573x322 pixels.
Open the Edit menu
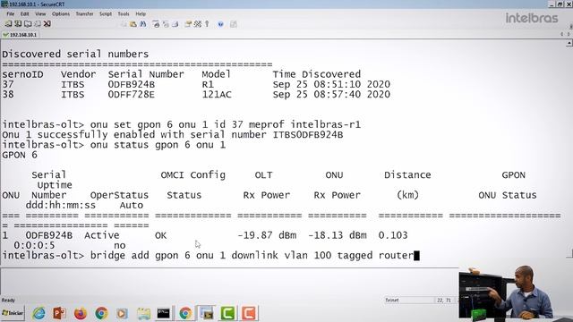pyautogui.click(x=24, y=14)
